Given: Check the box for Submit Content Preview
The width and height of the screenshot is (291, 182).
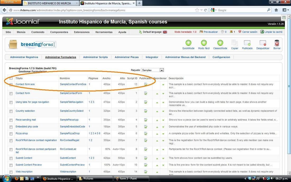Looking at the screenshot, I should [11, 165].
